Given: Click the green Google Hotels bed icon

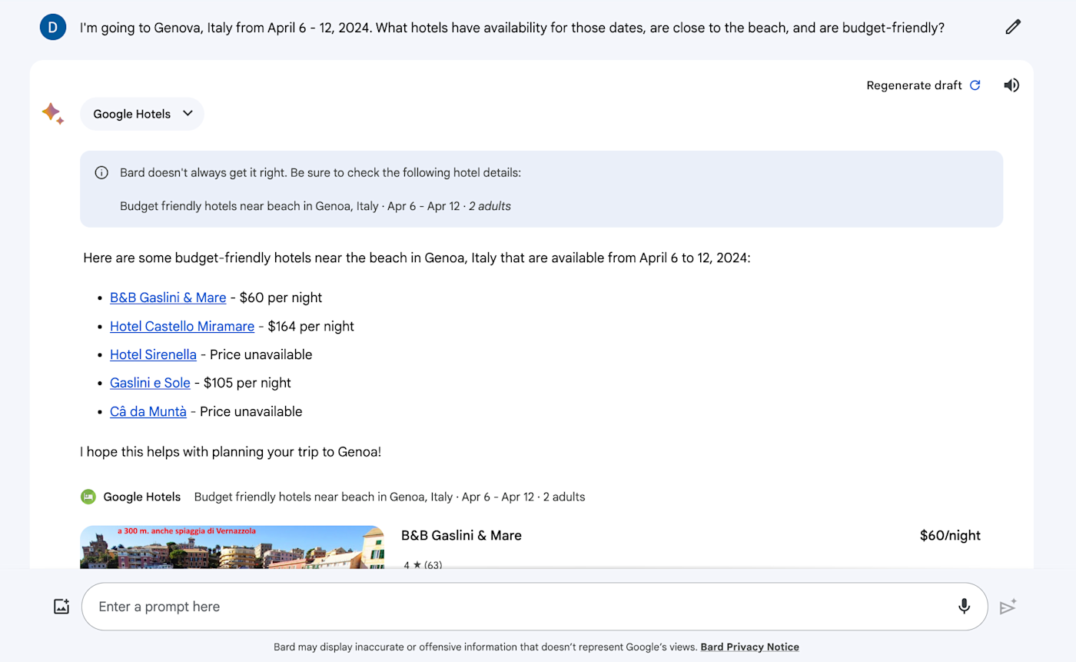Looking at the screenshot, I should coord(88,497).
